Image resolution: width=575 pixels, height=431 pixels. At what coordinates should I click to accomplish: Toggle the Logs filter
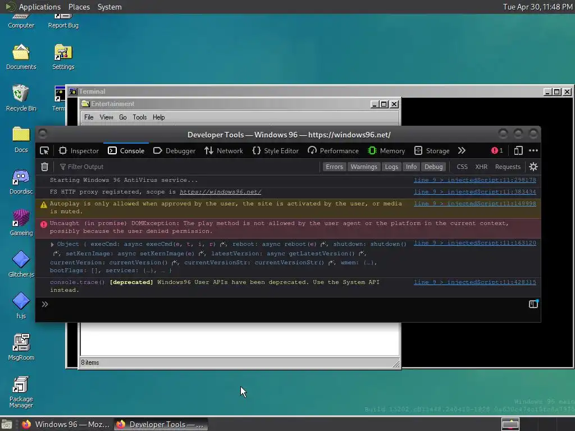pos(391,167)
